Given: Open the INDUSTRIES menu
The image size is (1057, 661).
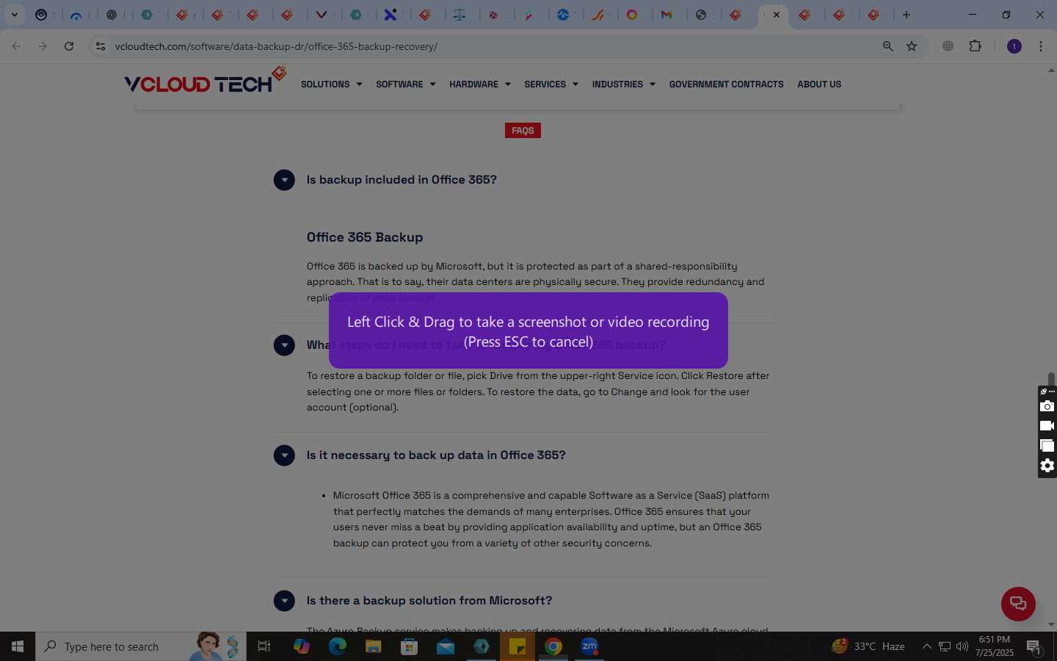Looking at the screenshot, I should click(623, 84).
